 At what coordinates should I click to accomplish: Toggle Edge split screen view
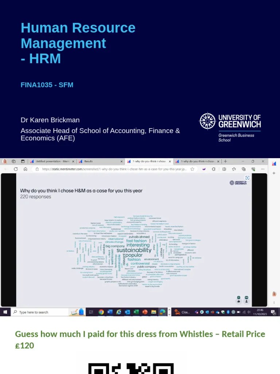coord(224,169)
